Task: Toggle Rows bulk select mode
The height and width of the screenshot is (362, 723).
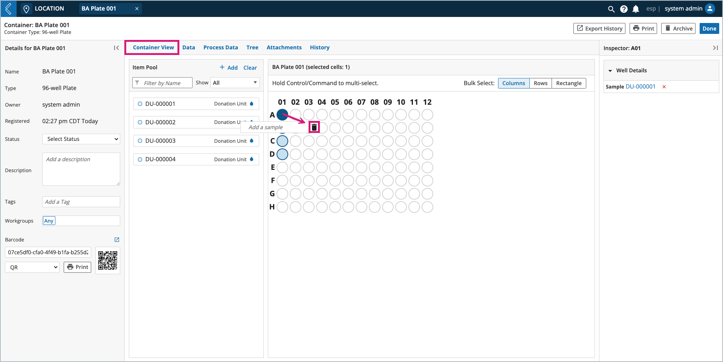Action: click(x=540, y=83)
